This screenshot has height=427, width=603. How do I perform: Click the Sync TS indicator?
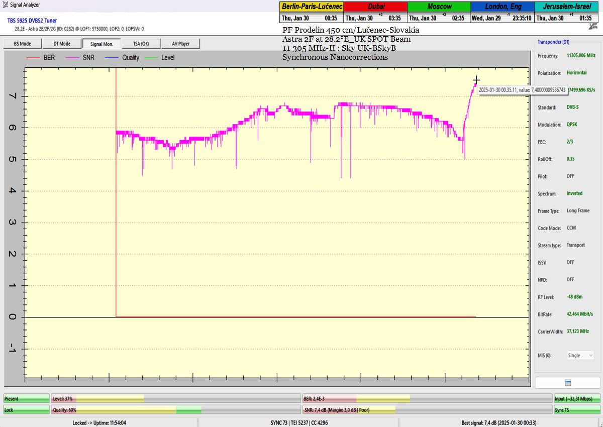(576, 410)
